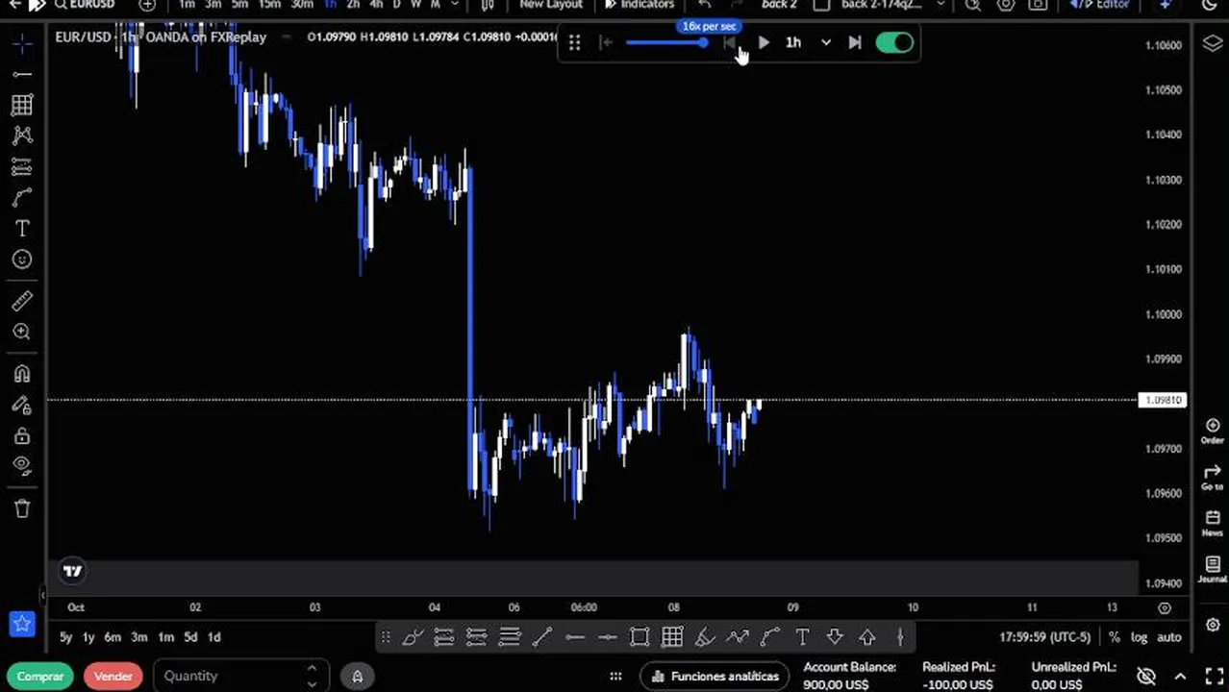1229x692 pixels.
Task: Open the Fibonacci and Gann tools
Action: coord(22,105)
